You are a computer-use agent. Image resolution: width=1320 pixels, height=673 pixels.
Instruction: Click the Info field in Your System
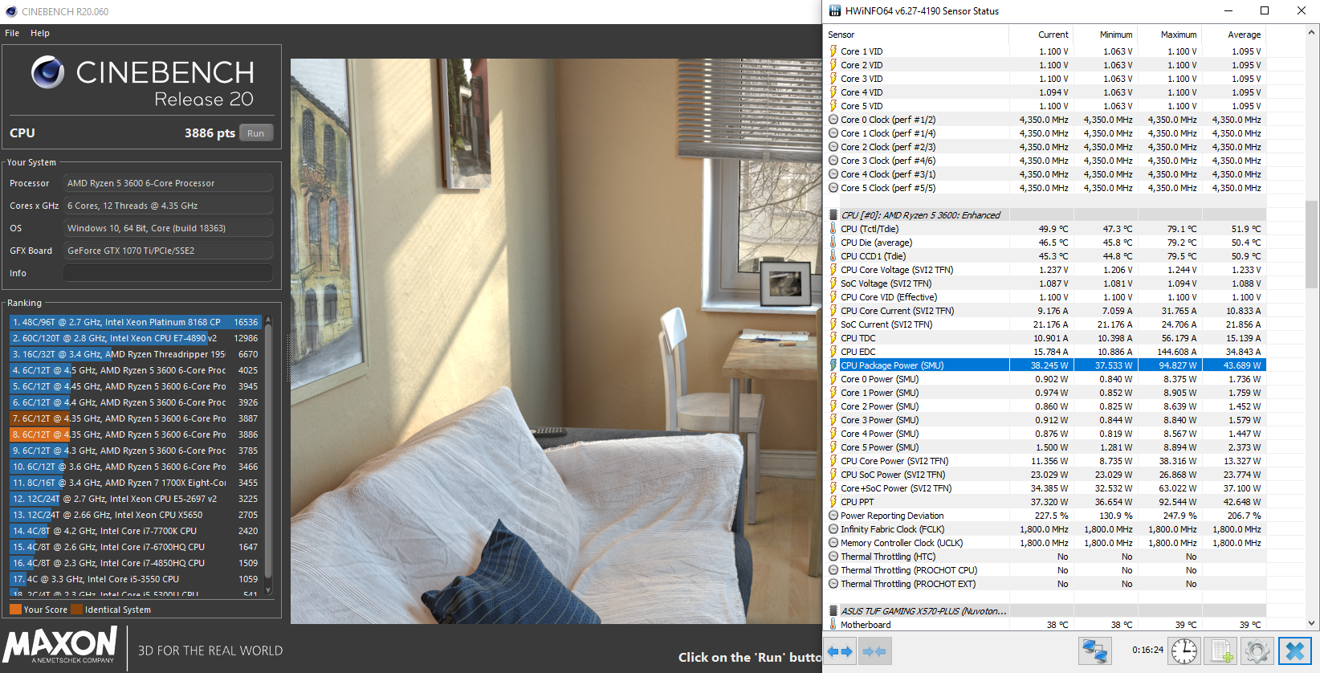(169, 273)
